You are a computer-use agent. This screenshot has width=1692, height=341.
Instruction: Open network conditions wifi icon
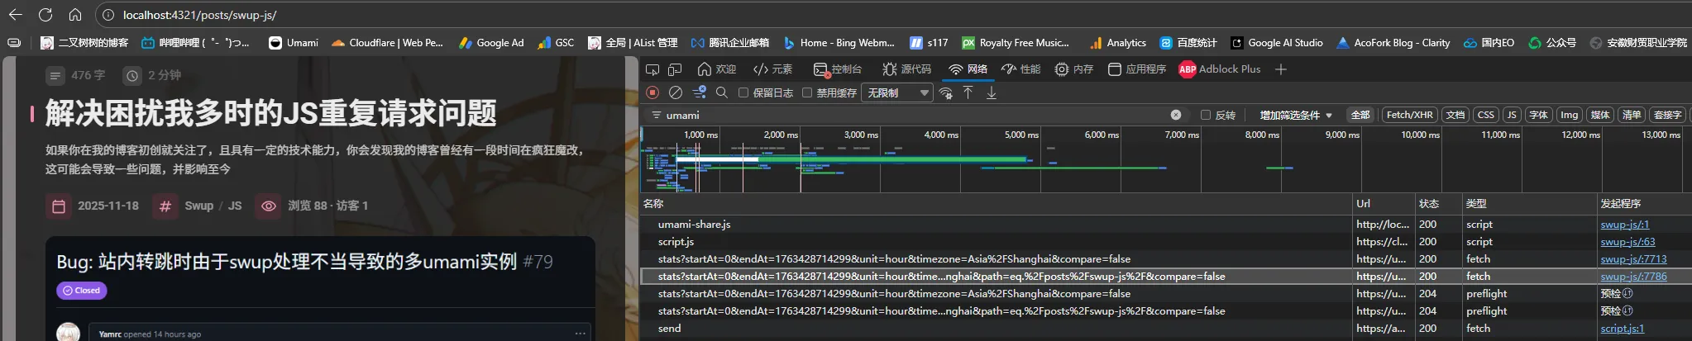click(946, 93)
